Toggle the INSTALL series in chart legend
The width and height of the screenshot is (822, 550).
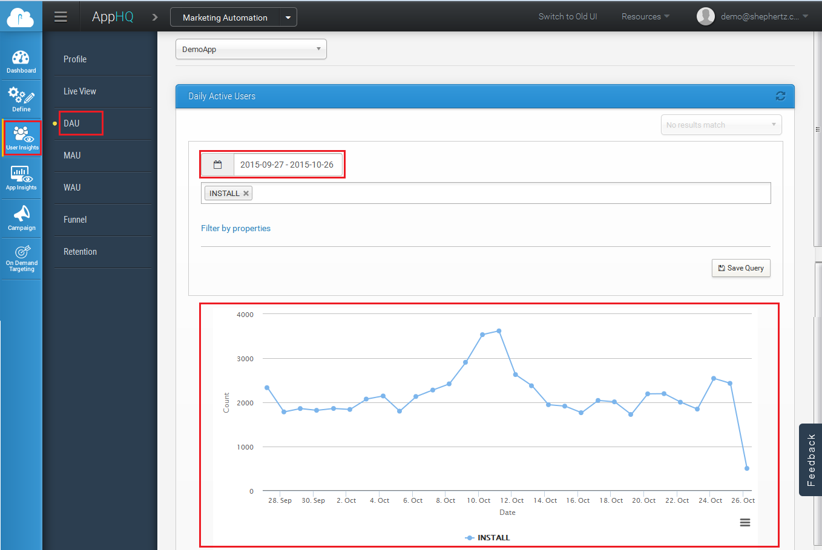[x=487, y=537]
